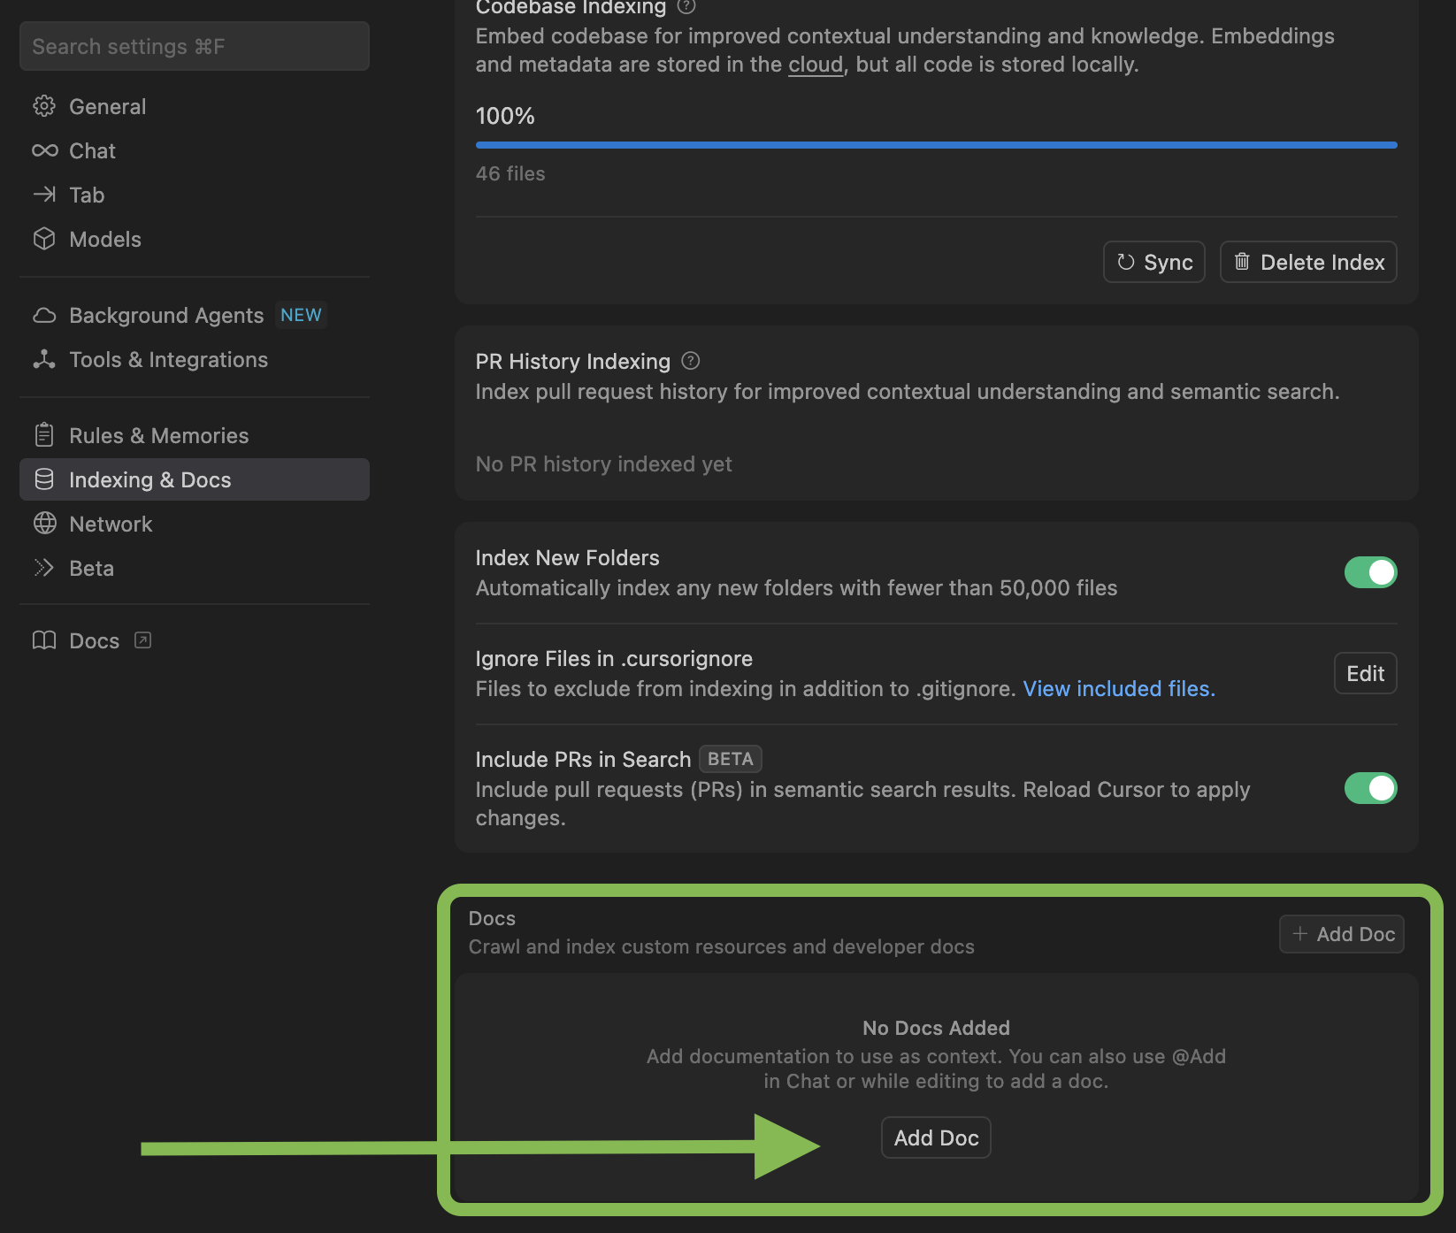Open PR History Indexing help tooltip
The width and height of the screenshot is (1456, 1233).
click(690, 361)
